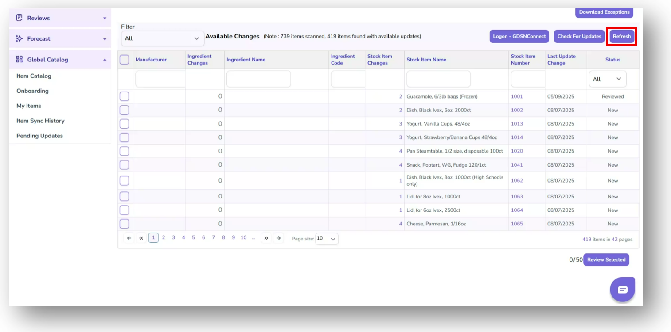Click the Global Catalog grid icon
The image size is (671, 332).
(19, 59)
